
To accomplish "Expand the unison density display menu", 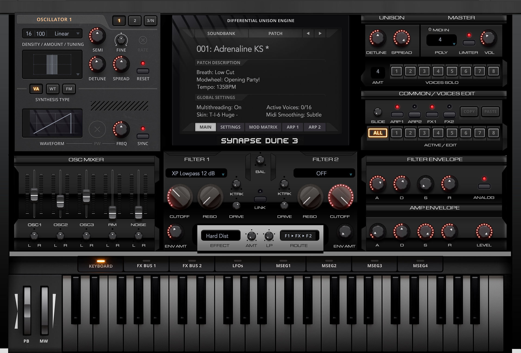I will [x=78, y=74].
